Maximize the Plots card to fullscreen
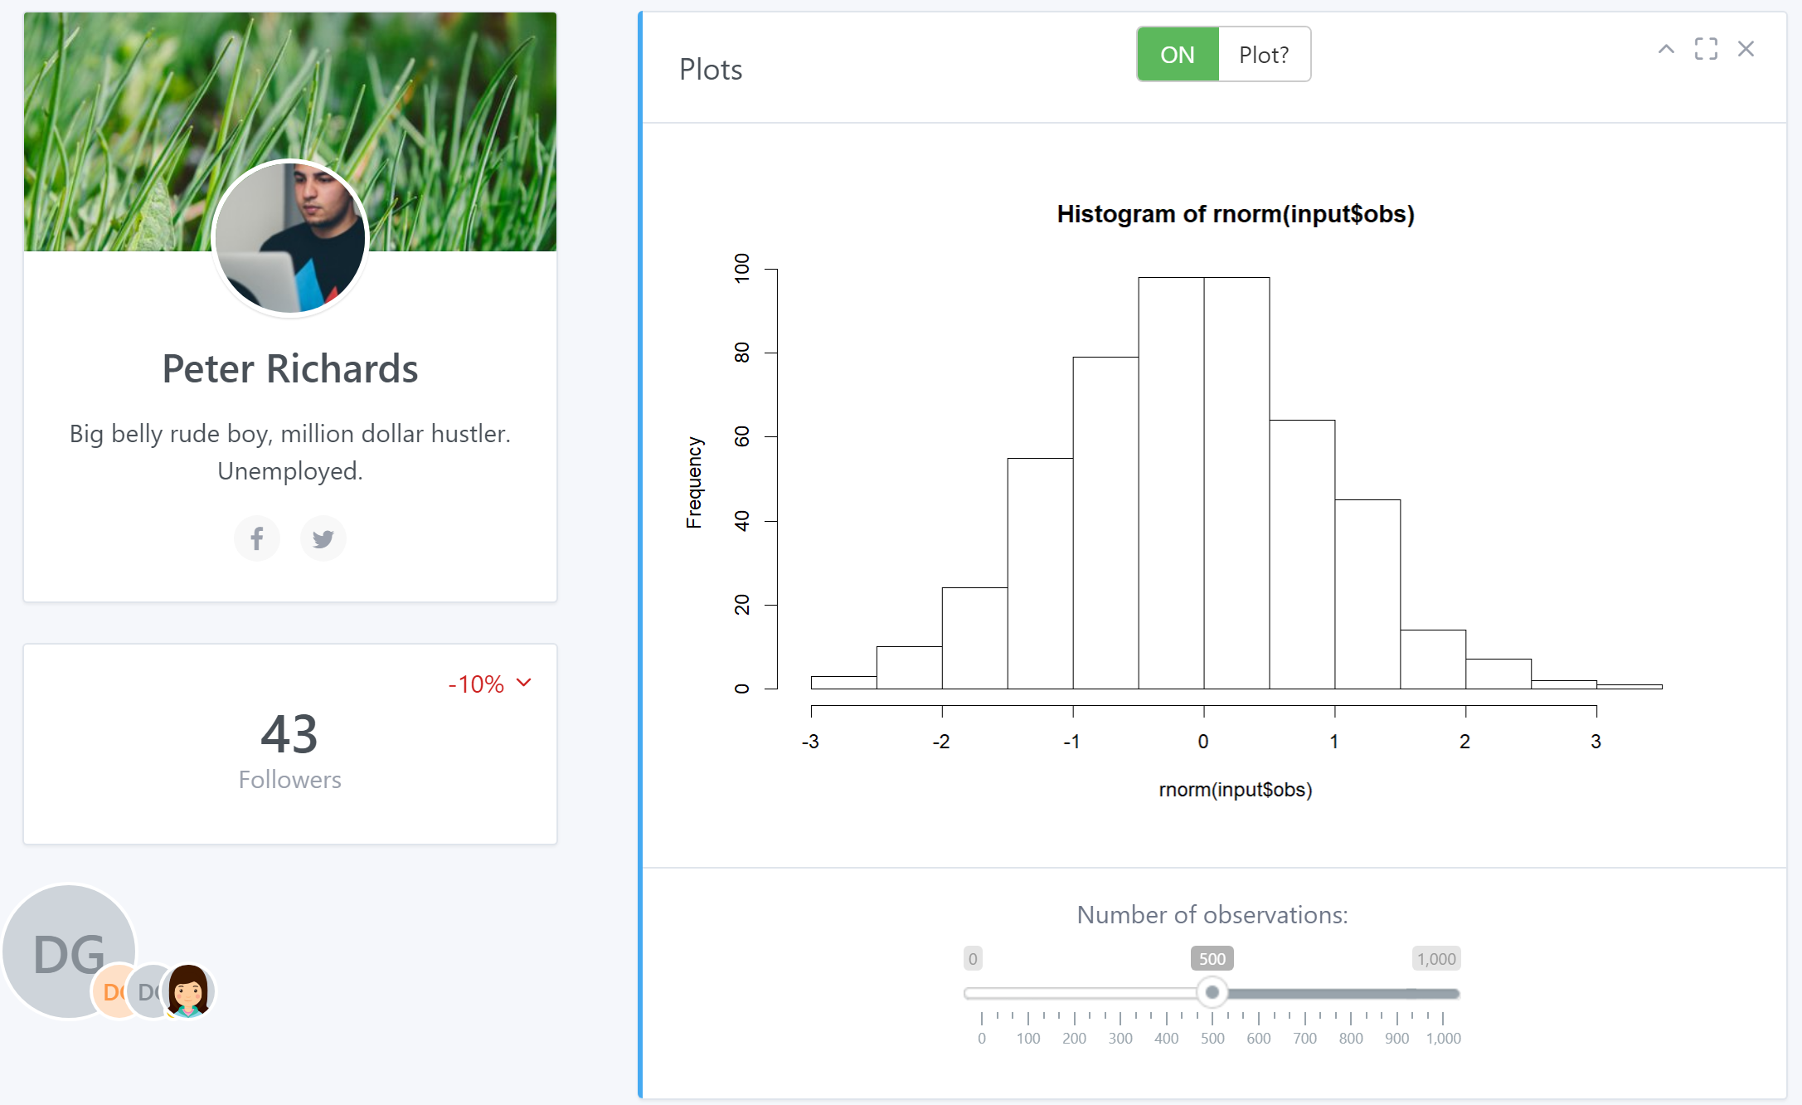Image resolution: width=1802 pixels, height=1105 pixels. [1706, 50]
